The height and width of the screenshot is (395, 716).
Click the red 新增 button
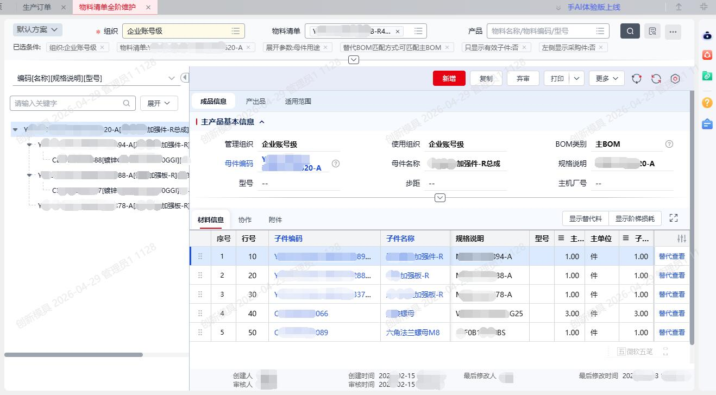pos(449,79)
